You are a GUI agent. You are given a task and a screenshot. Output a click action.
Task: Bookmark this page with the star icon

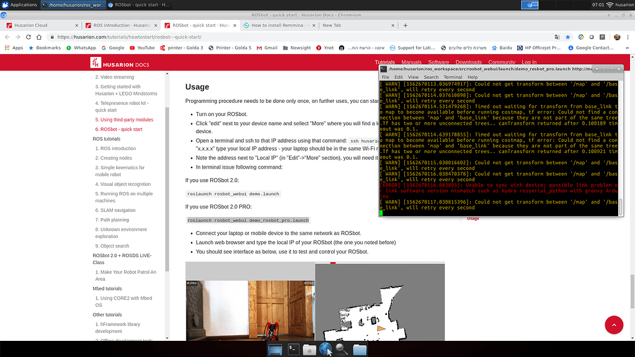[568, 37]
